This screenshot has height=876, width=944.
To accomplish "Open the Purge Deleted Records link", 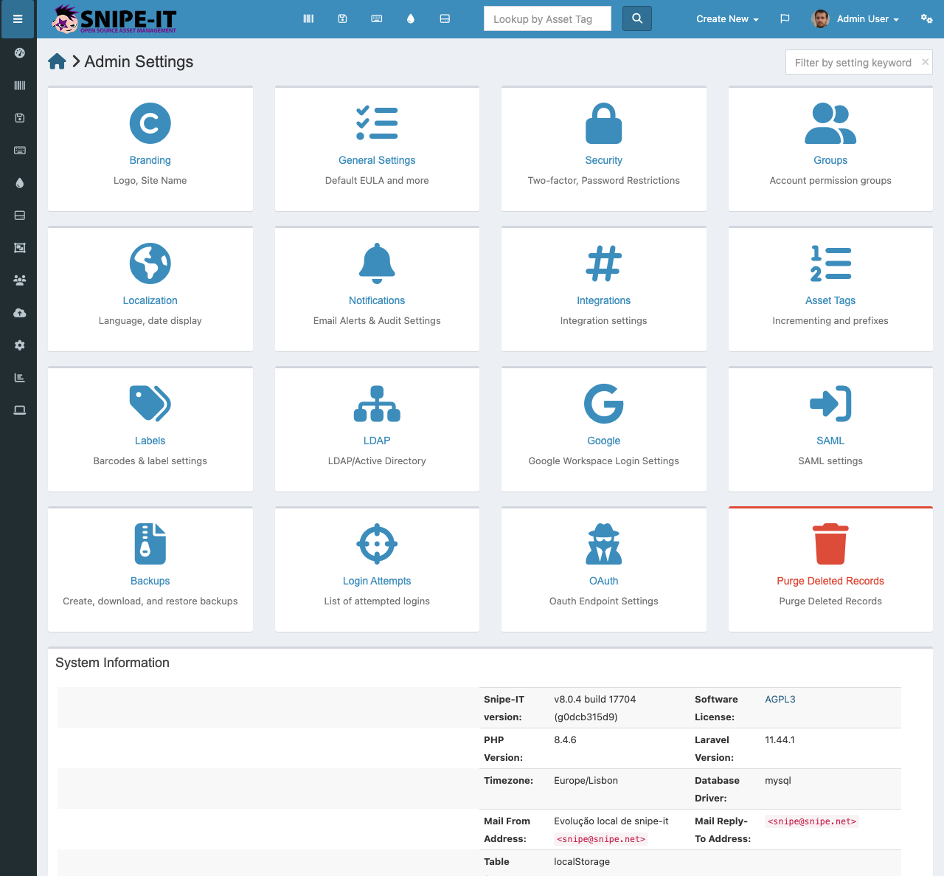I will coord(830,581).
